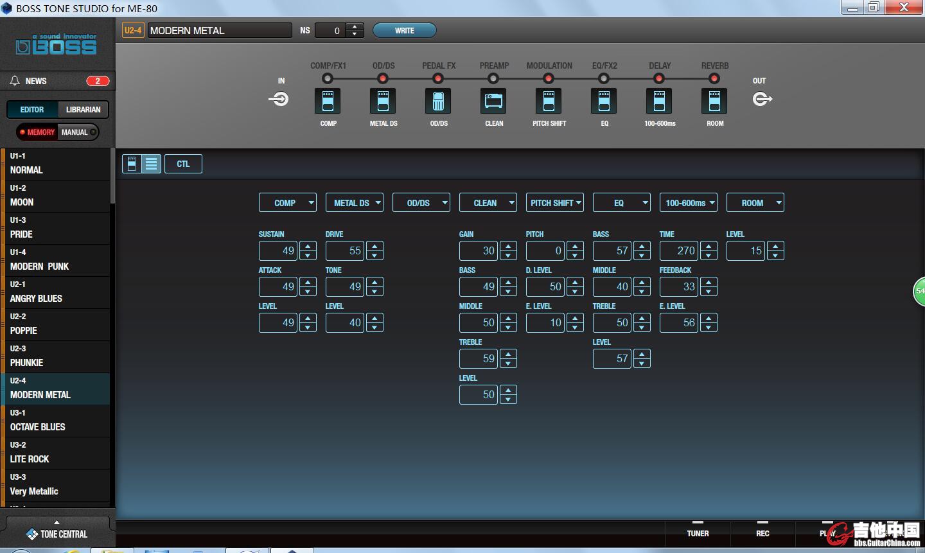
Task: Open the CTL settings button
Action: (183, 164)
